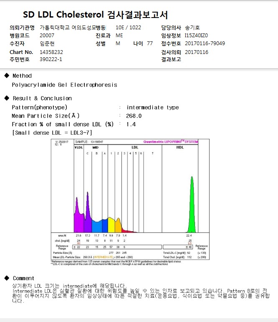The width and height of the screenshot is (278, 322).
Task: Click the '주민번호' label
Action: pos(20,59)
